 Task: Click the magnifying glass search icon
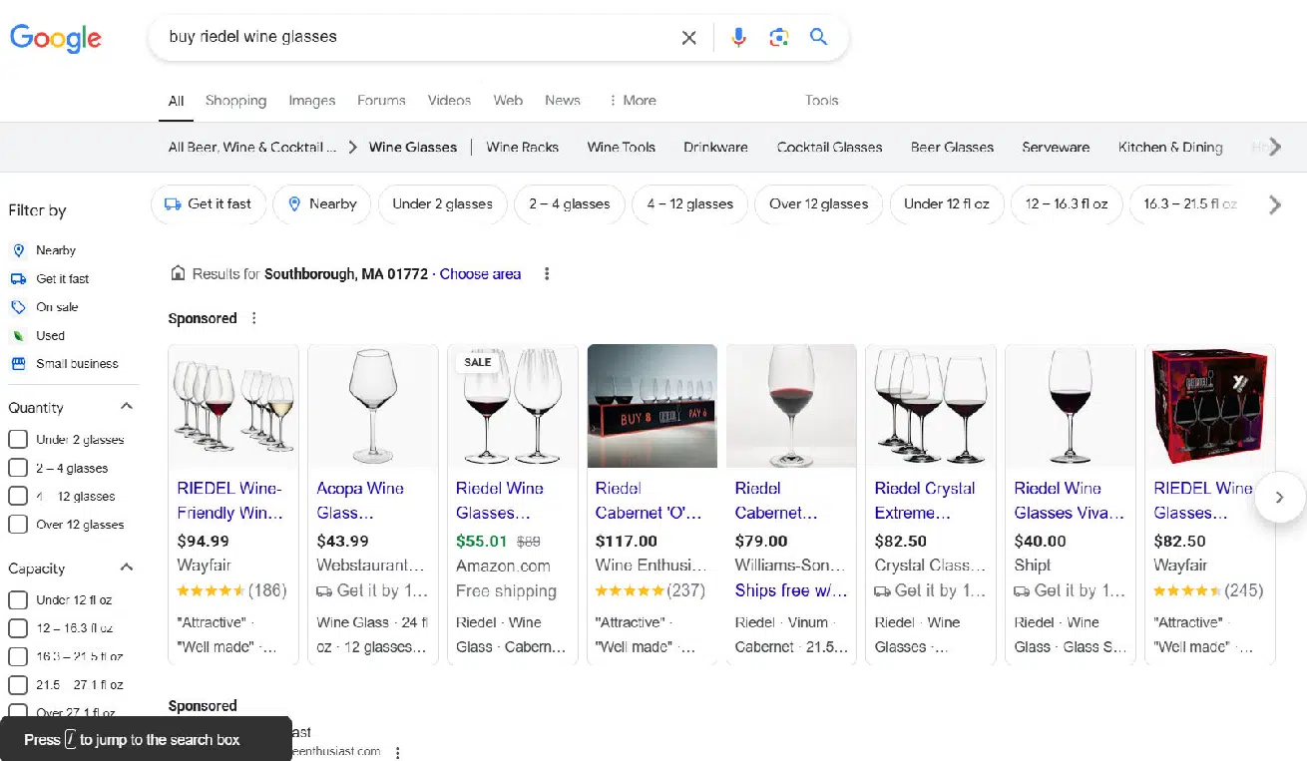[x=818, y=37]
